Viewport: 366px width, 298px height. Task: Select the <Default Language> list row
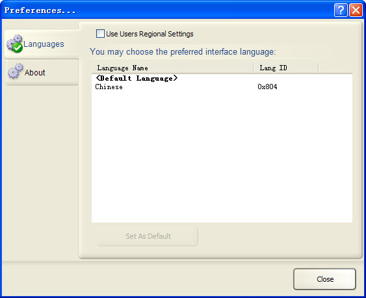[222, 78]
